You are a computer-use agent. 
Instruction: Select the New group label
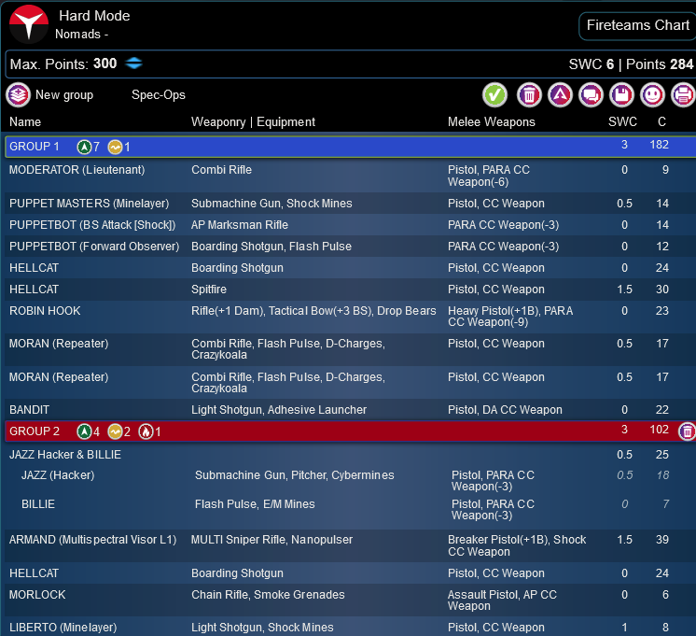[x=64, y=94]
